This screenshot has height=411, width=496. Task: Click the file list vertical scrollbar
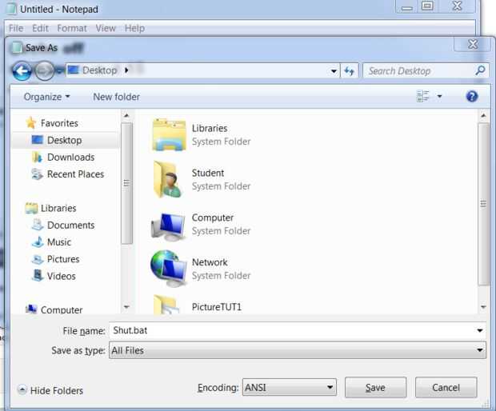coord(483,204)
